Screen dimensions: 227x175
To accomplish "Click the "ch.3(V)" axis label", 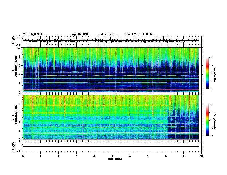I will 14,147.
